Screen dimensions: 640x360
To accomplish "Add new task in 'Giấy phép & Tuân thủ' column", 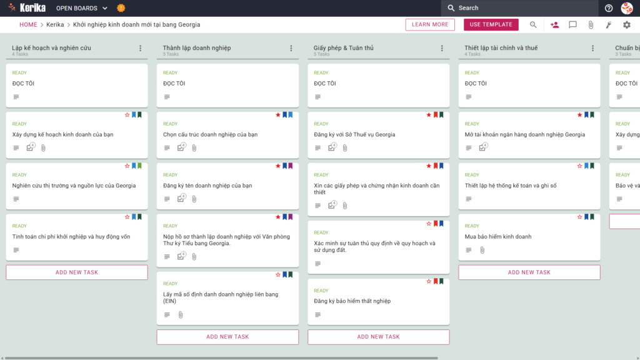I will 378,337.
